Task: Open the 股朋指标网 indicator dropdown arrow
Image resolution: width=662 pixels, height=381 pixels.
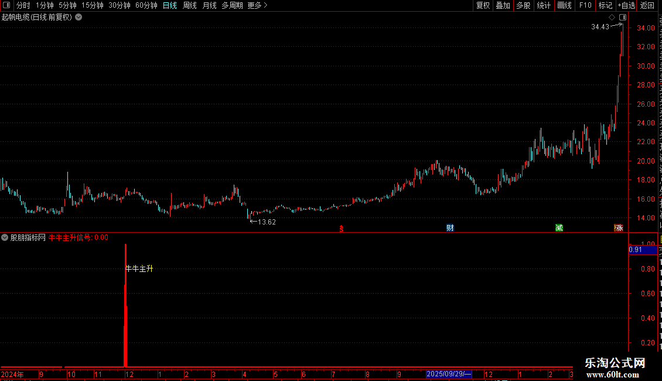Action: pos(5,237)
